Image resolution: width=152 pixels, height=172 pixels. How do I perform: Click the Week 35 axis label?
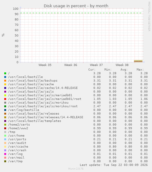(x=45, y=65)
